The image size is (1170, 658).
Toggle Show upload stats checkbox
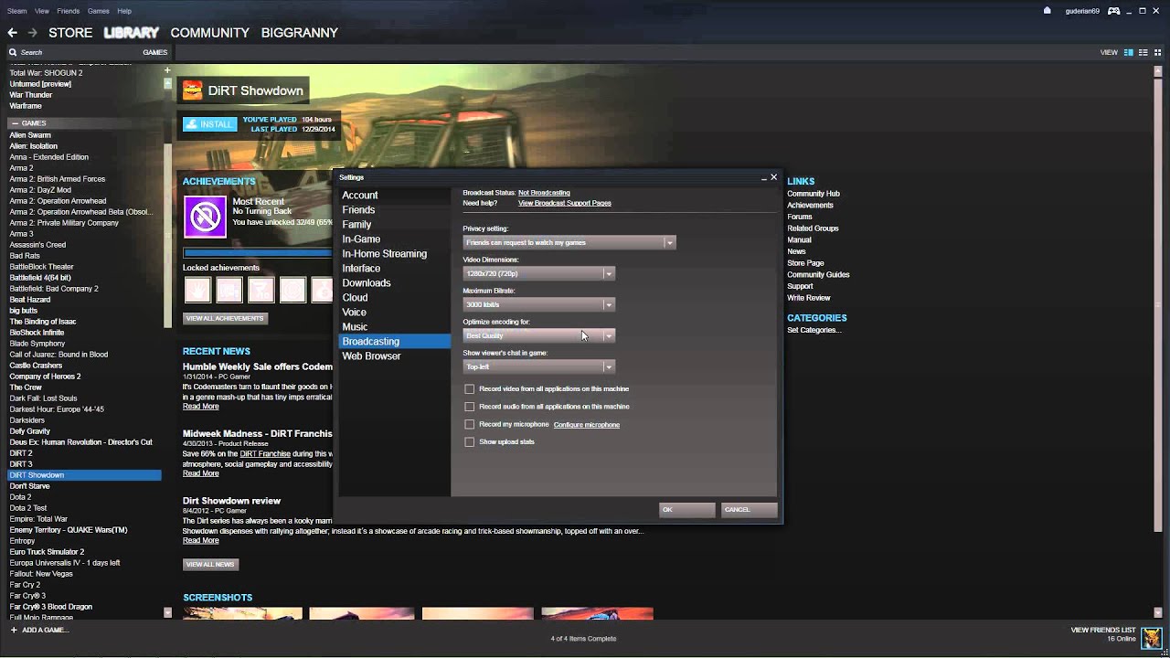pos(470,442)
